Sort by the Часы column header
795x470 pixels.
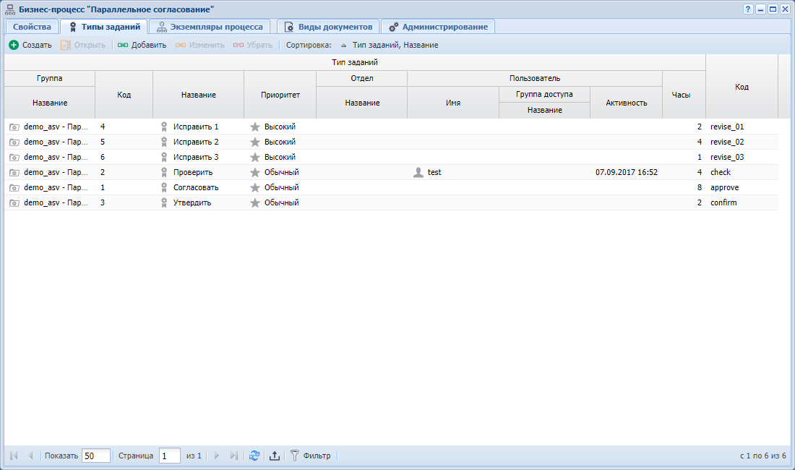tap(681, 95)
